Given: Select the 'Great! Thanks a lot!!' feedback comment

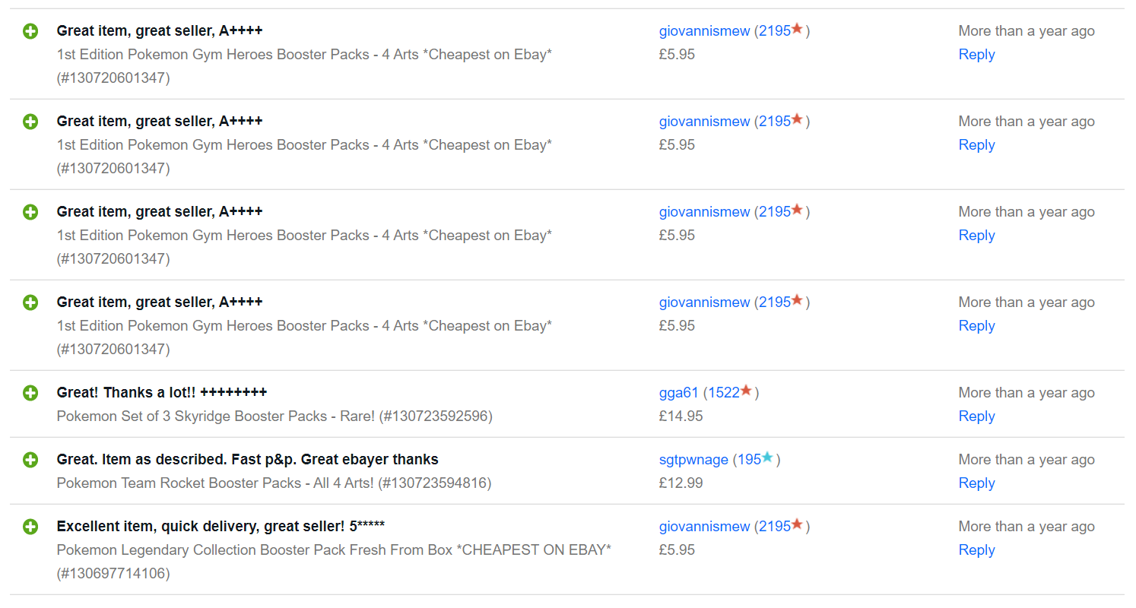Looking at the screenshot, I should [x=162, y=393].
